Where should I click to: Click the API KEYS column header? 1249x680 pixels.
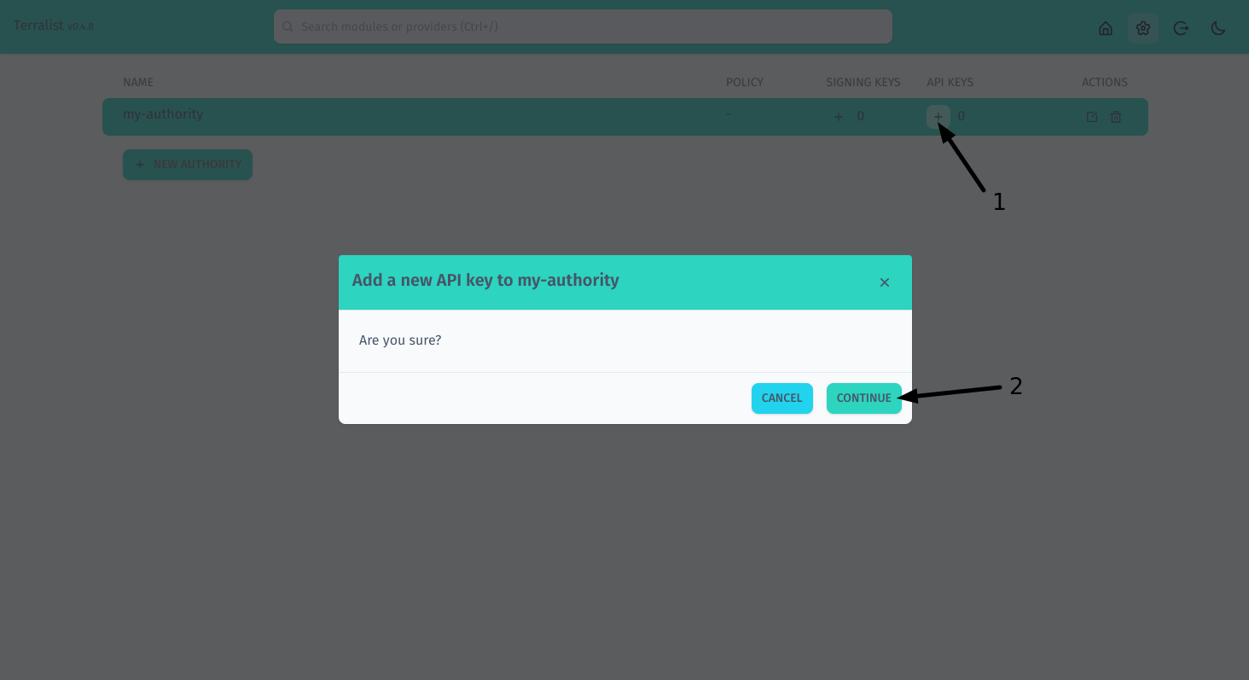pyautogui.click(x=950, y=83)
